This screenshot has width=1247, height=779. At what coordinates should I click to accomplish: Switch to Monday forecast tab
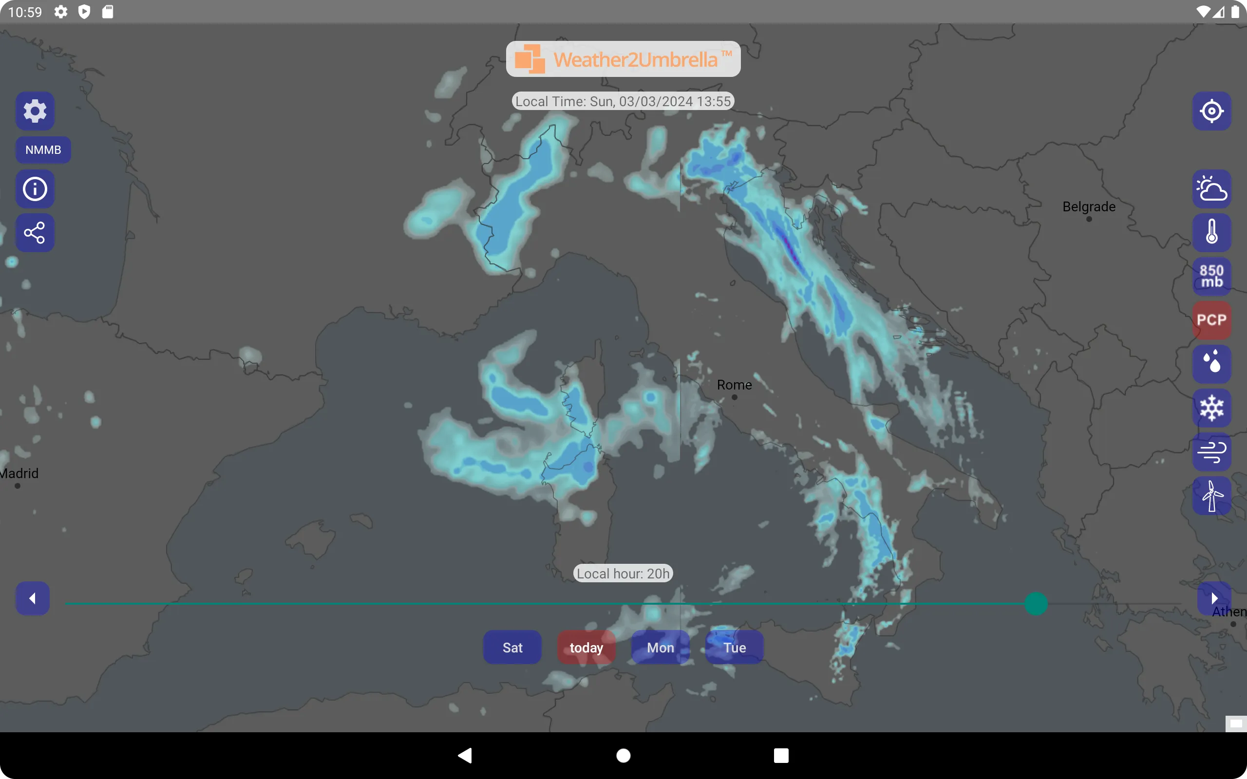coord(660,647)
